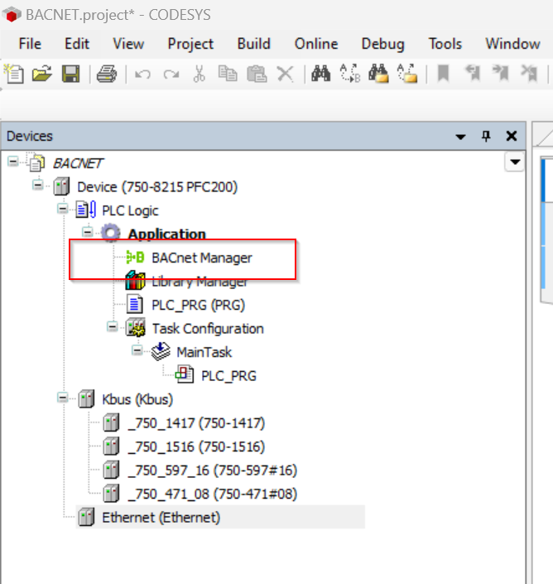The width and height of the screenshot is (553, 584).
Task: Click the MainTask stack icon
Action: (161, 351)
